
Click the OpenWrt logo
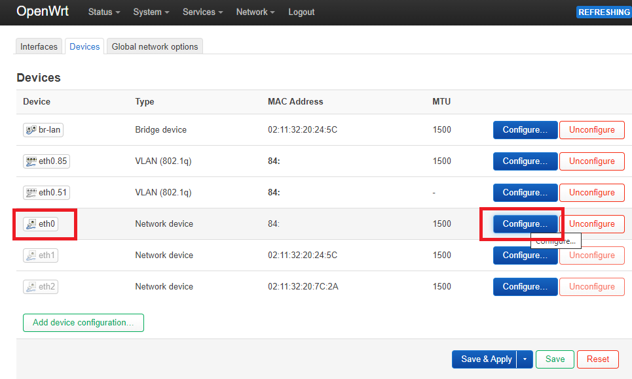43,11
